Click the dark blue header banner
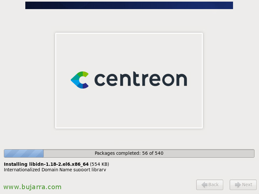The image size is (259, 194). [129, 5]
